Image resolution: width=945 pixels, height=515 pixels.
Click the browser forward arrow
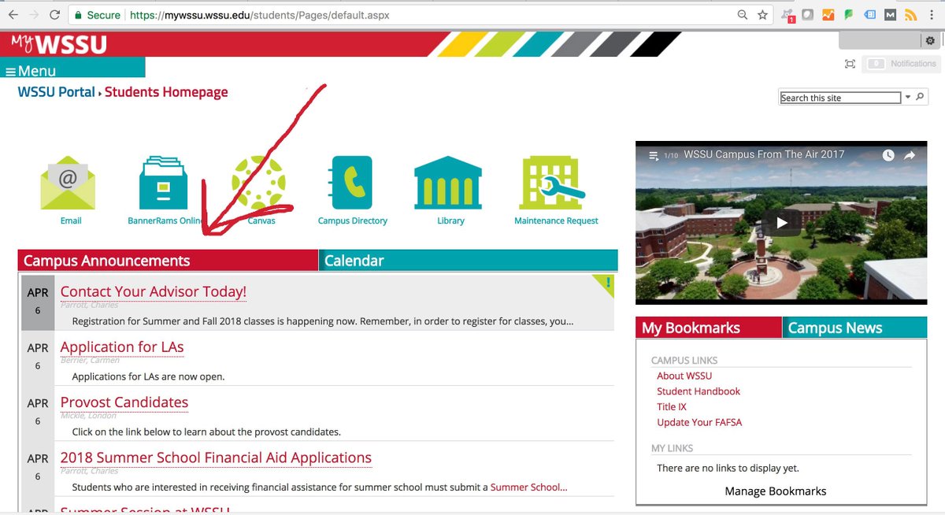(34, 15)
